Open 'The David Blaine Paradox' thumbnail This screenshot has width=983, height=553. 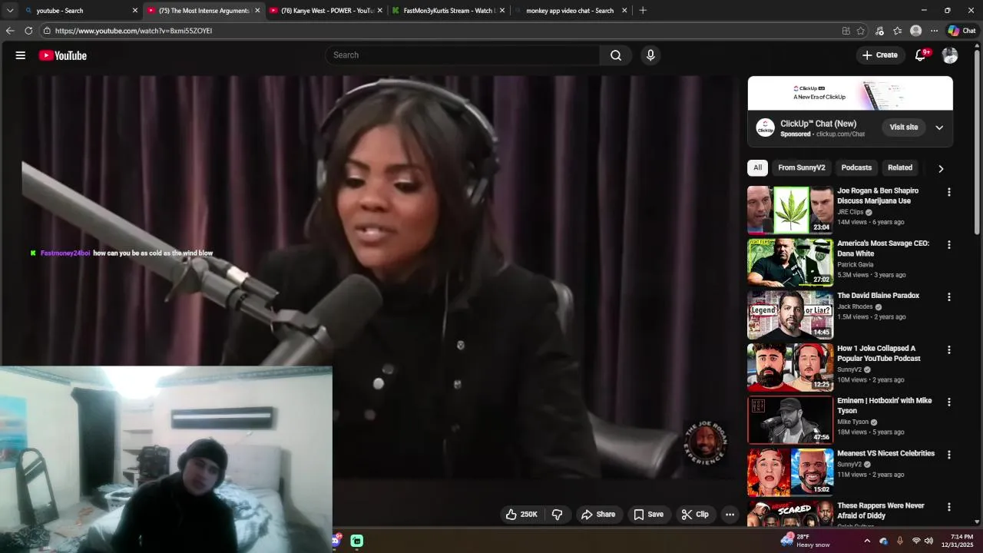790,315
